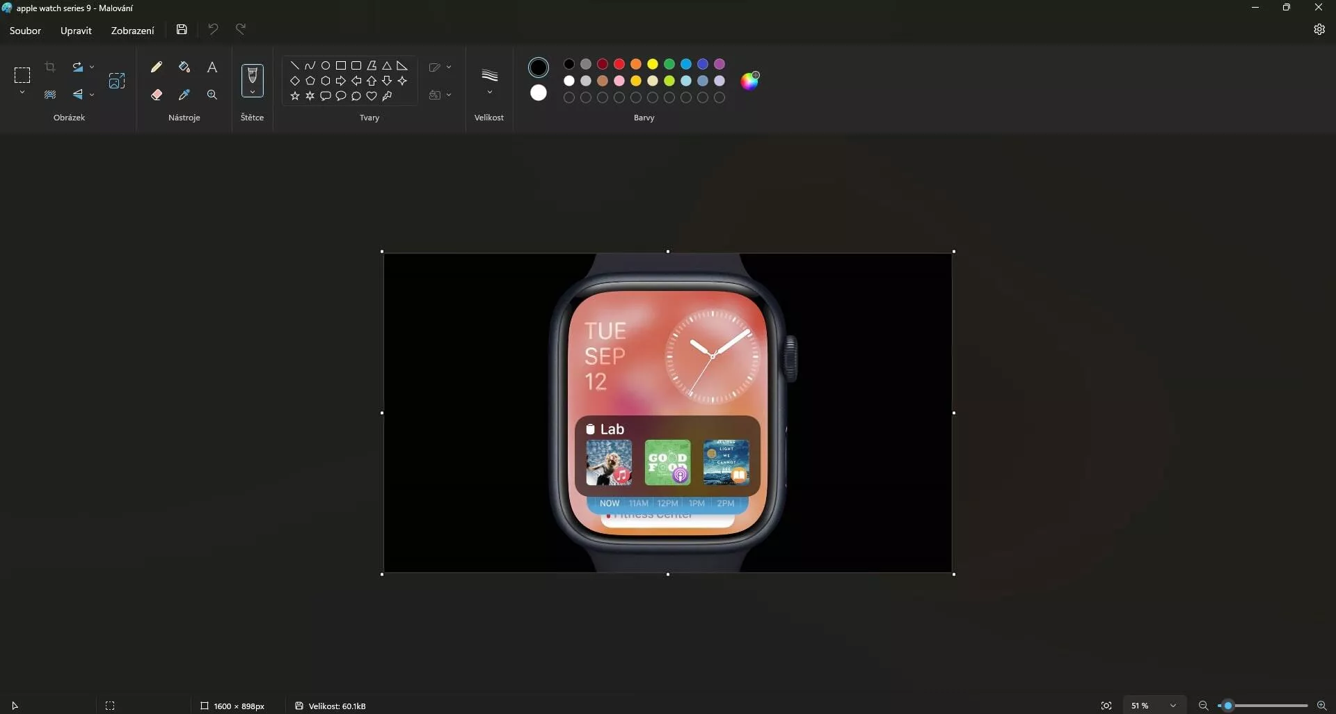The height and width of the screenshot is (714, 1336).
Task: Choose the triangle shape
Action: click(x=387, y=65)
